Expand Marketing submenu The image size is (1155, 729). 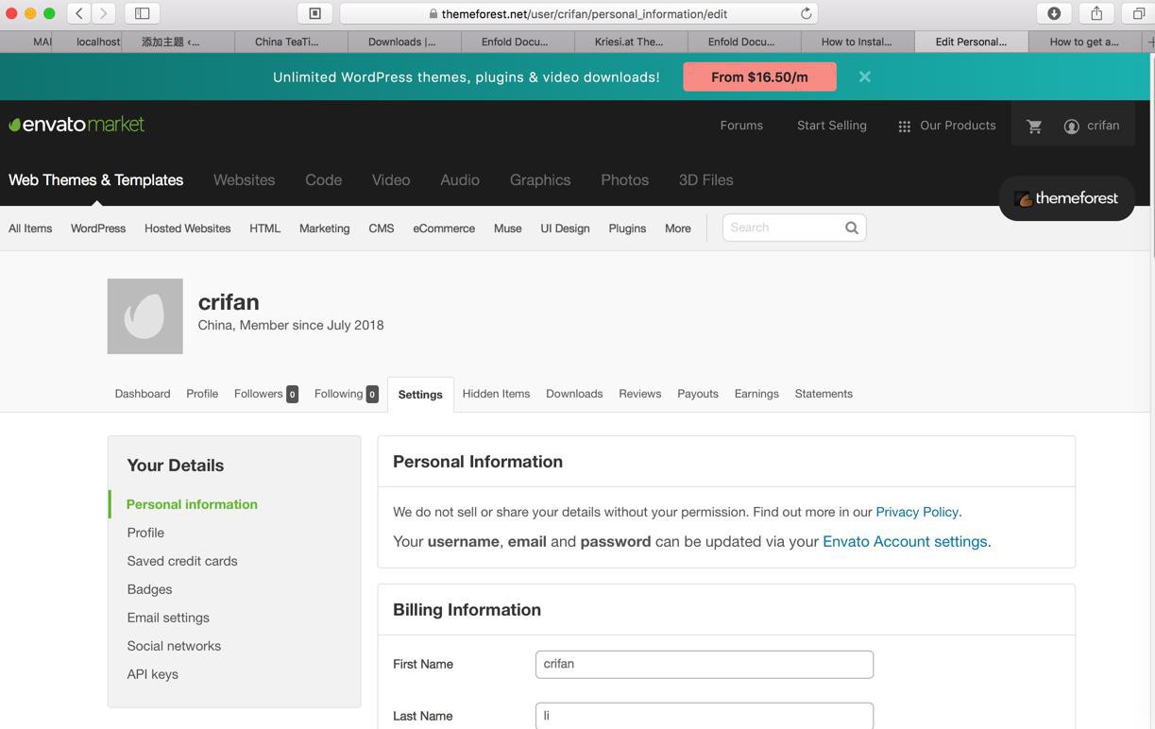point(324,229)
